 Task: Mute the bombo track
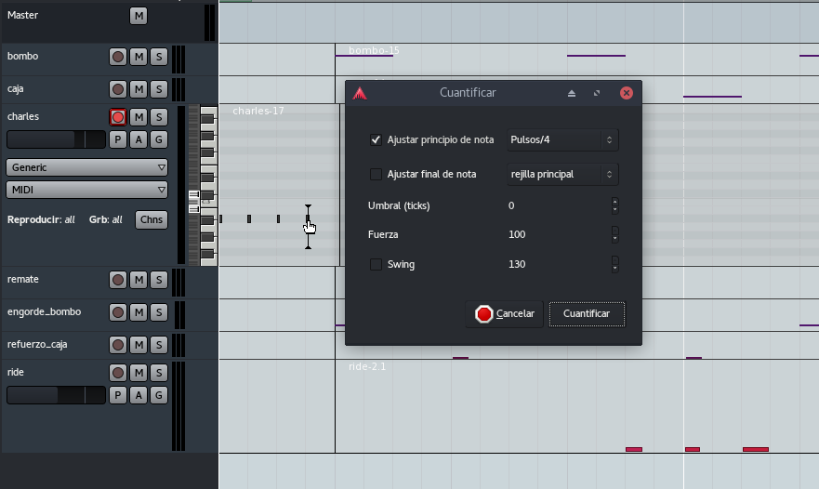point(139,57)
